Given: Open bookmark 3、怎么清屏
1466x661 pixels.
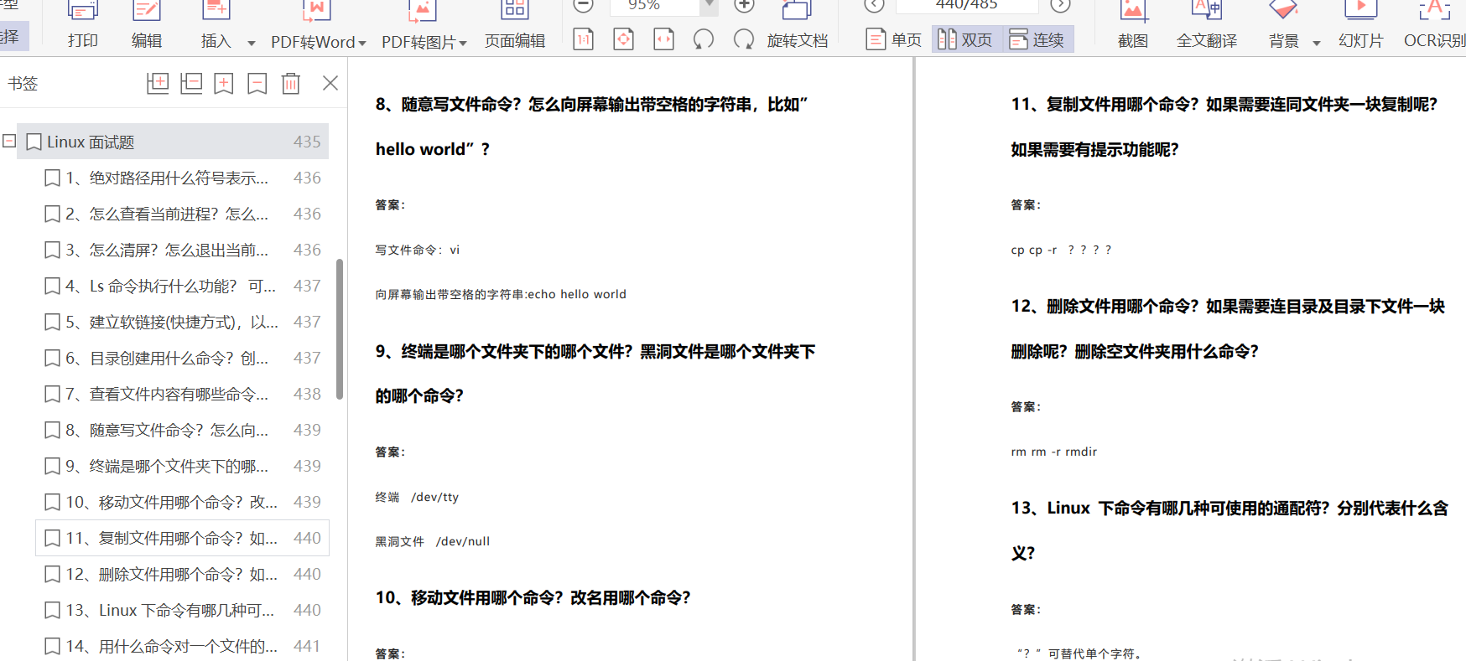Looking at the screenshot, I should click(x=182, y=250).
